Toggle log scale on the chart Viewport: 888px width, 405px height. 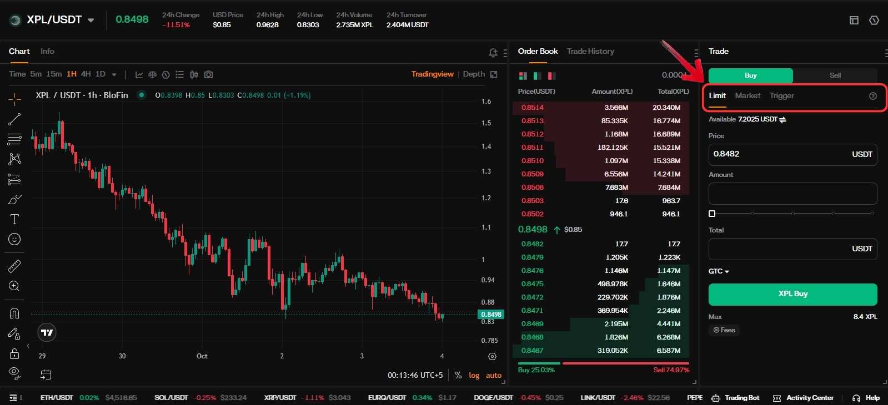474,376
